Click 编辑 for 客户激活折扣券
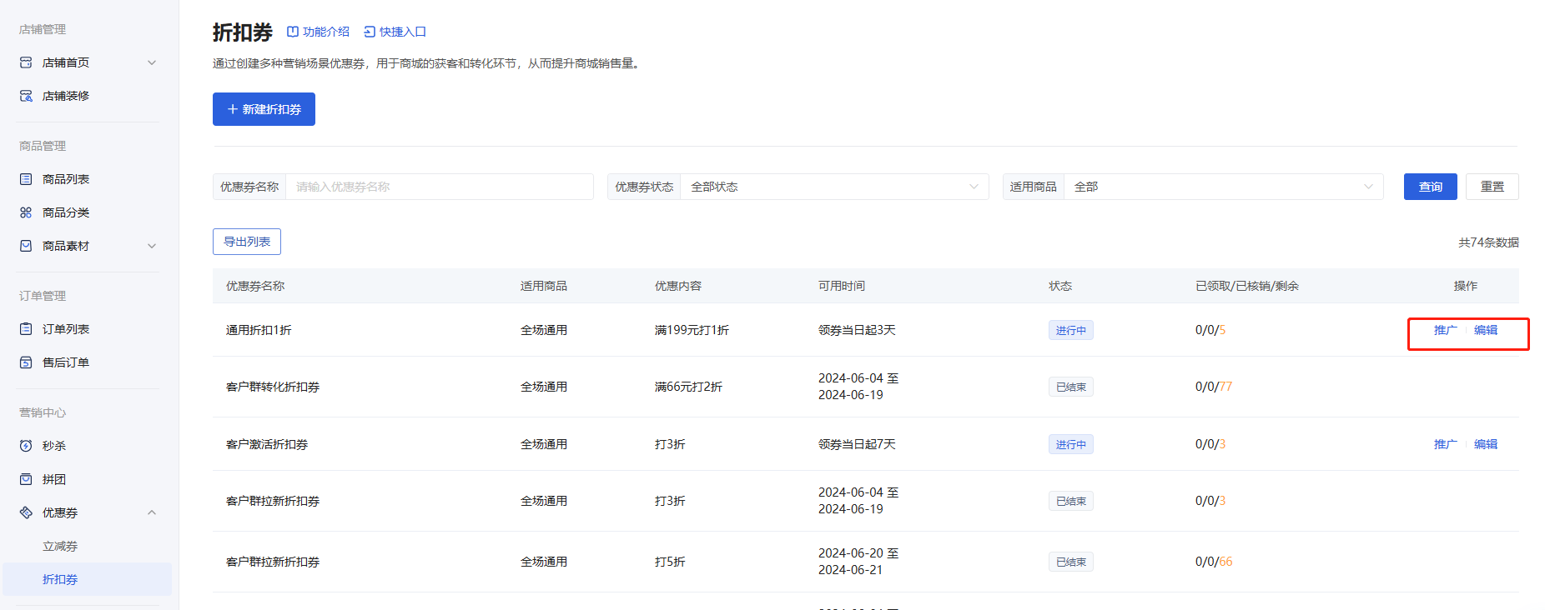Viewport: 1545px width, 610px height. [x=1486, y=444]
